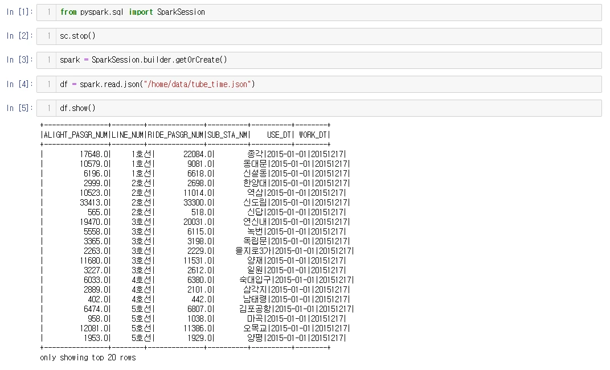The width and height of the screenshot is (610, 370).
Task: Click the df.show() code cell
Action: [319, 108]
